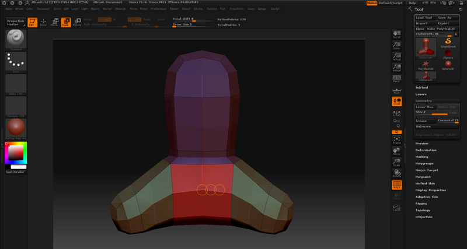
Task: Select the Edit mode button
Action: pyautogui.click(x=32, y=22)
